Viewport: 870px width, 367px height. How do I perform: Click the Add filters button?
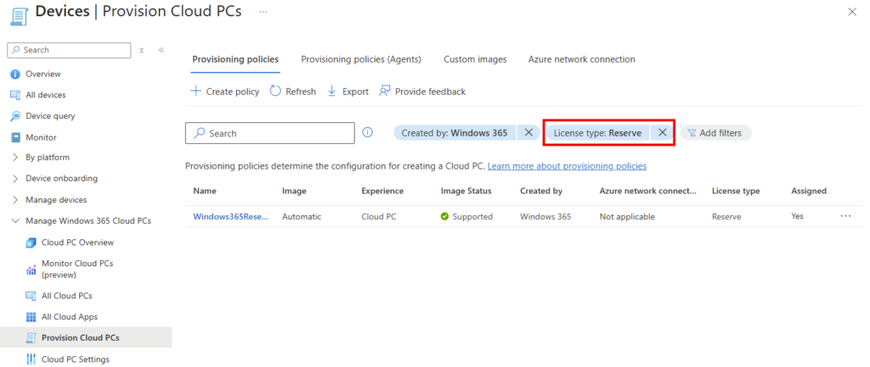(x=715, y=133)
